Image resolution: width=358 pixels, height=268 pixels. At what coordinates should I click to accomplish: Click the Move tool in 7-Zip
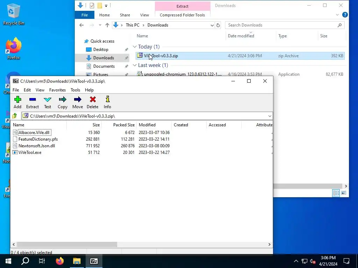[x=78, y=102]
